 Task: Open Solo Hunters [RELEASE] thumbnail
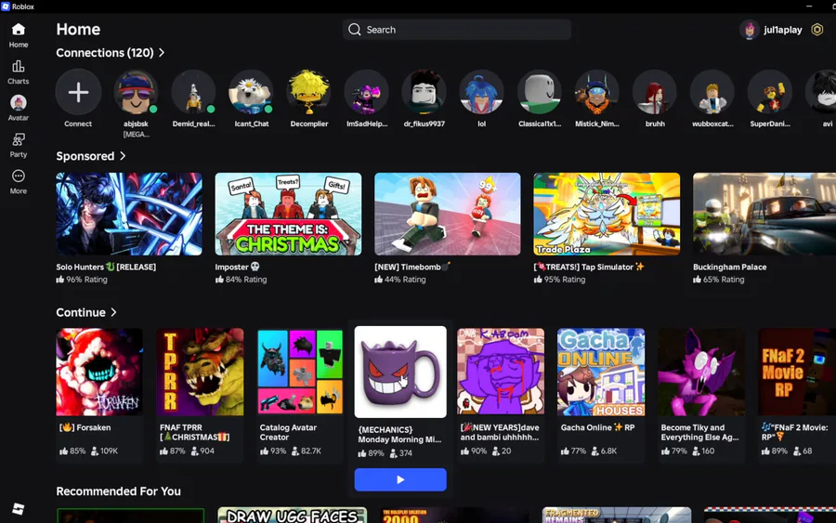coord(129,214)
